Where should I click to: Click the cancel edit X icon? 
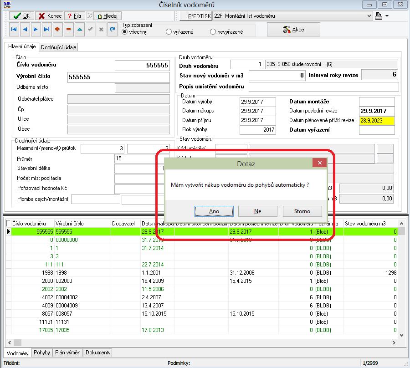[101, 30]
